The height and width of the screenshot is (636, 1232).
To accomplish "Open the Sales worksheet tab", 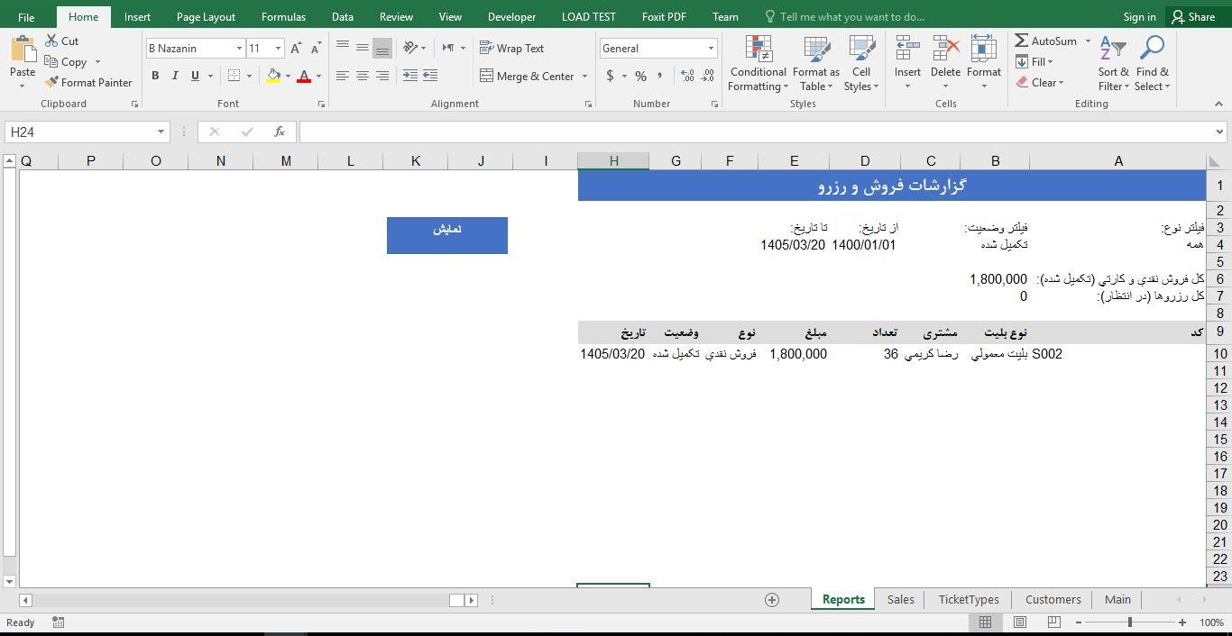I will point(900,599).
